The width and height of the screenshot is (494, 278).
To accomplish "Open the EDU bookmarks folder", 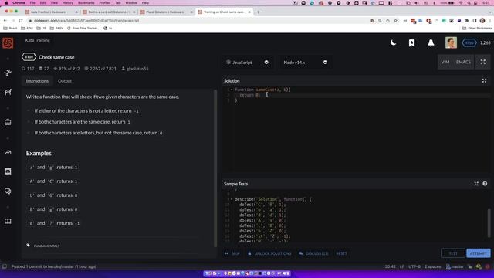I will pos(27,28).
